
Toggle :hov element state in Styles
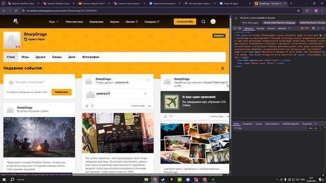point(311,128)
